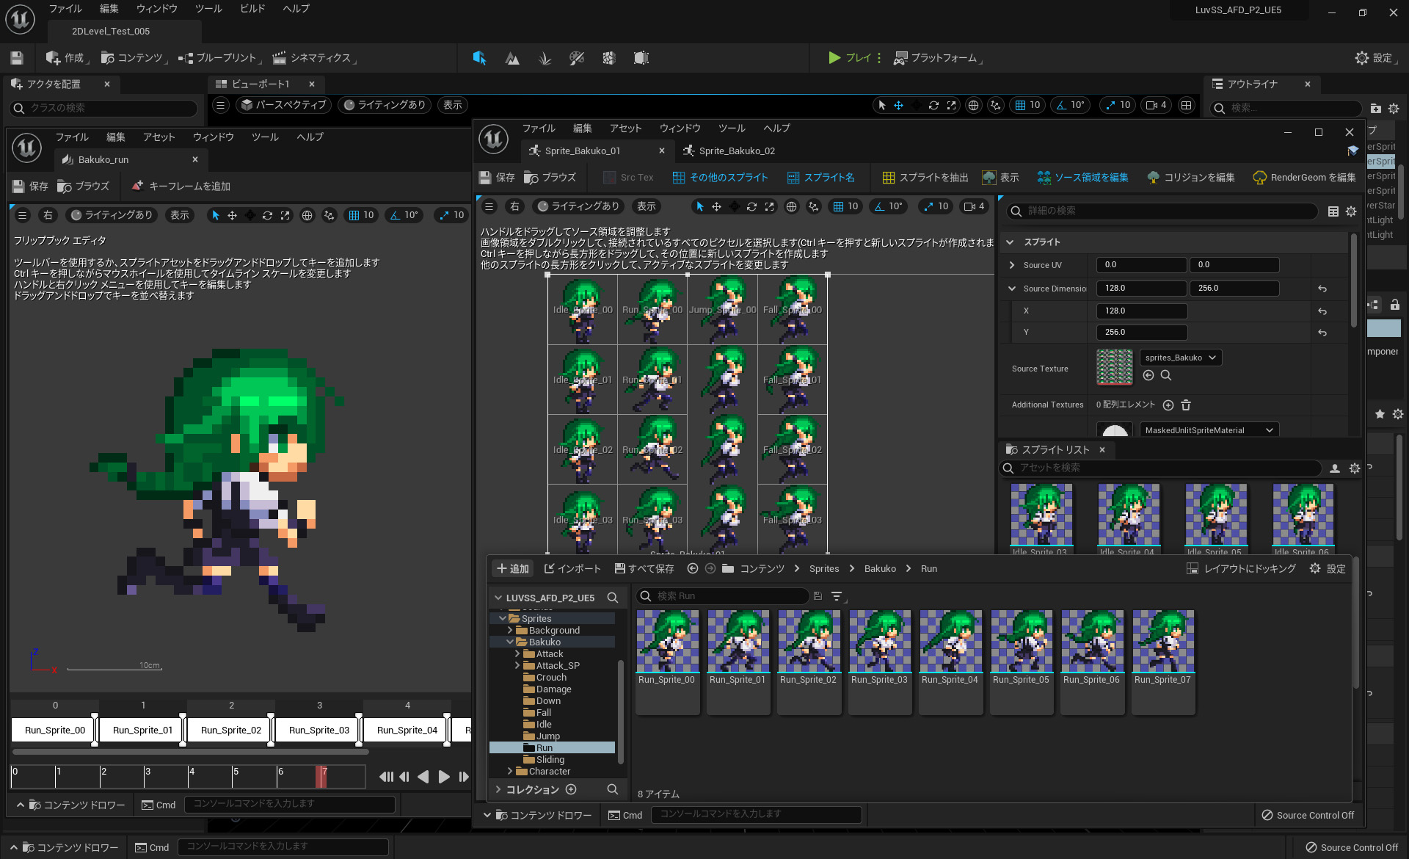Click the use-selected-asset arrow under Source Texture
Image resolution: width=1409 pixels, height=859 pixels.
[x=1148, y=375]
